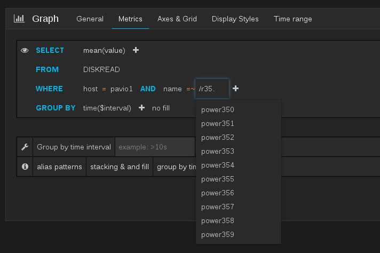Image resolution: width=380 pixels, height=253 pixels.
Task: Select power358 in the list
Action: coord(239,221)
